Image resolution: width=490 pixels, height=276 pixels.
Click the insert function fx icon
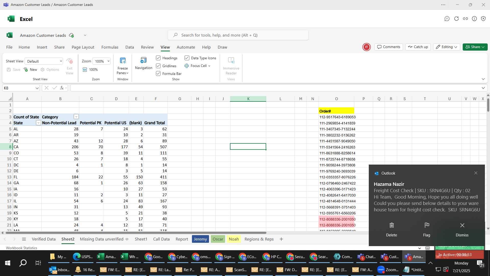click(62, 88)
